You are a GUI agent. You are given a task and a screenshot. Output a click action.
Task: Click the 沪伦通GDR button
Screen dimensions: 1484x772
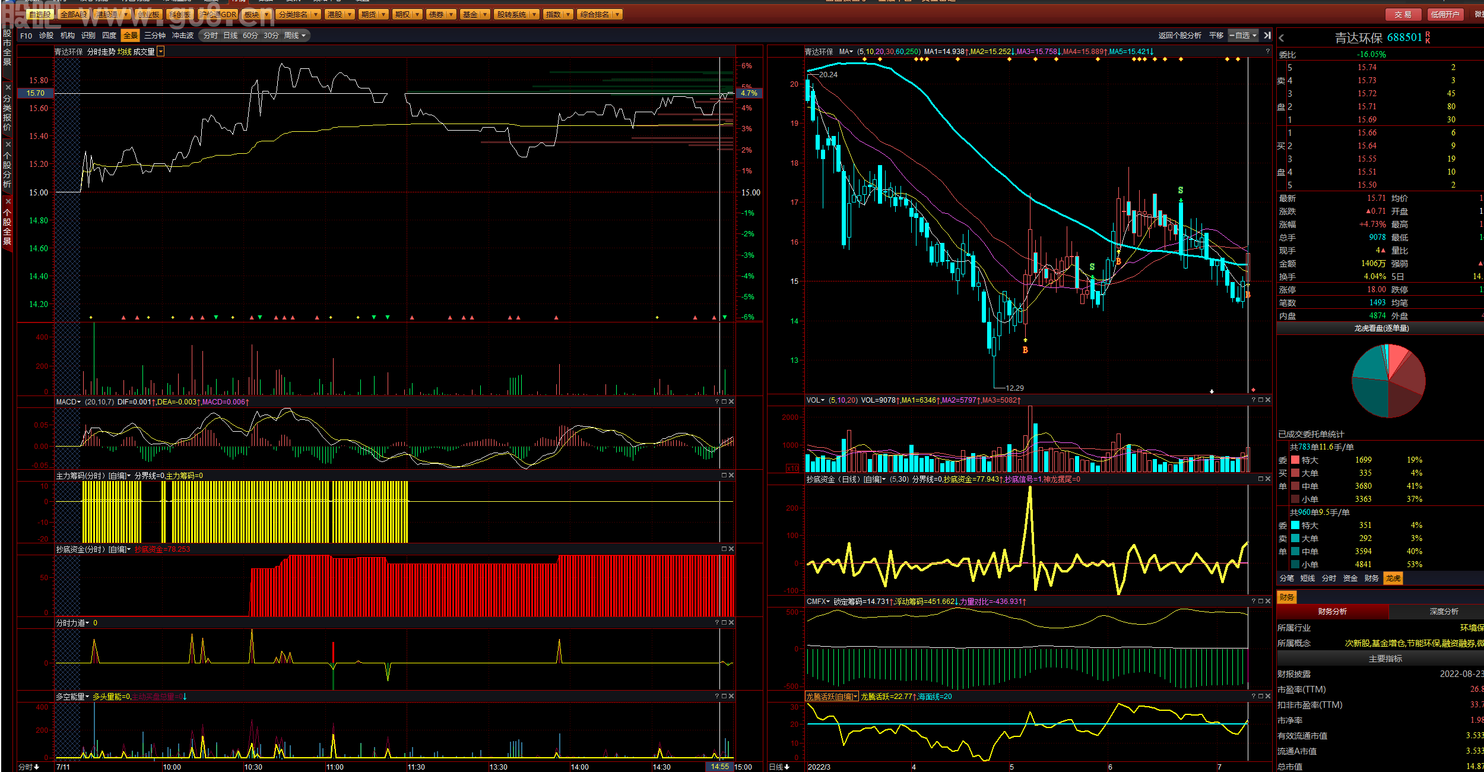tap(218, 14)
